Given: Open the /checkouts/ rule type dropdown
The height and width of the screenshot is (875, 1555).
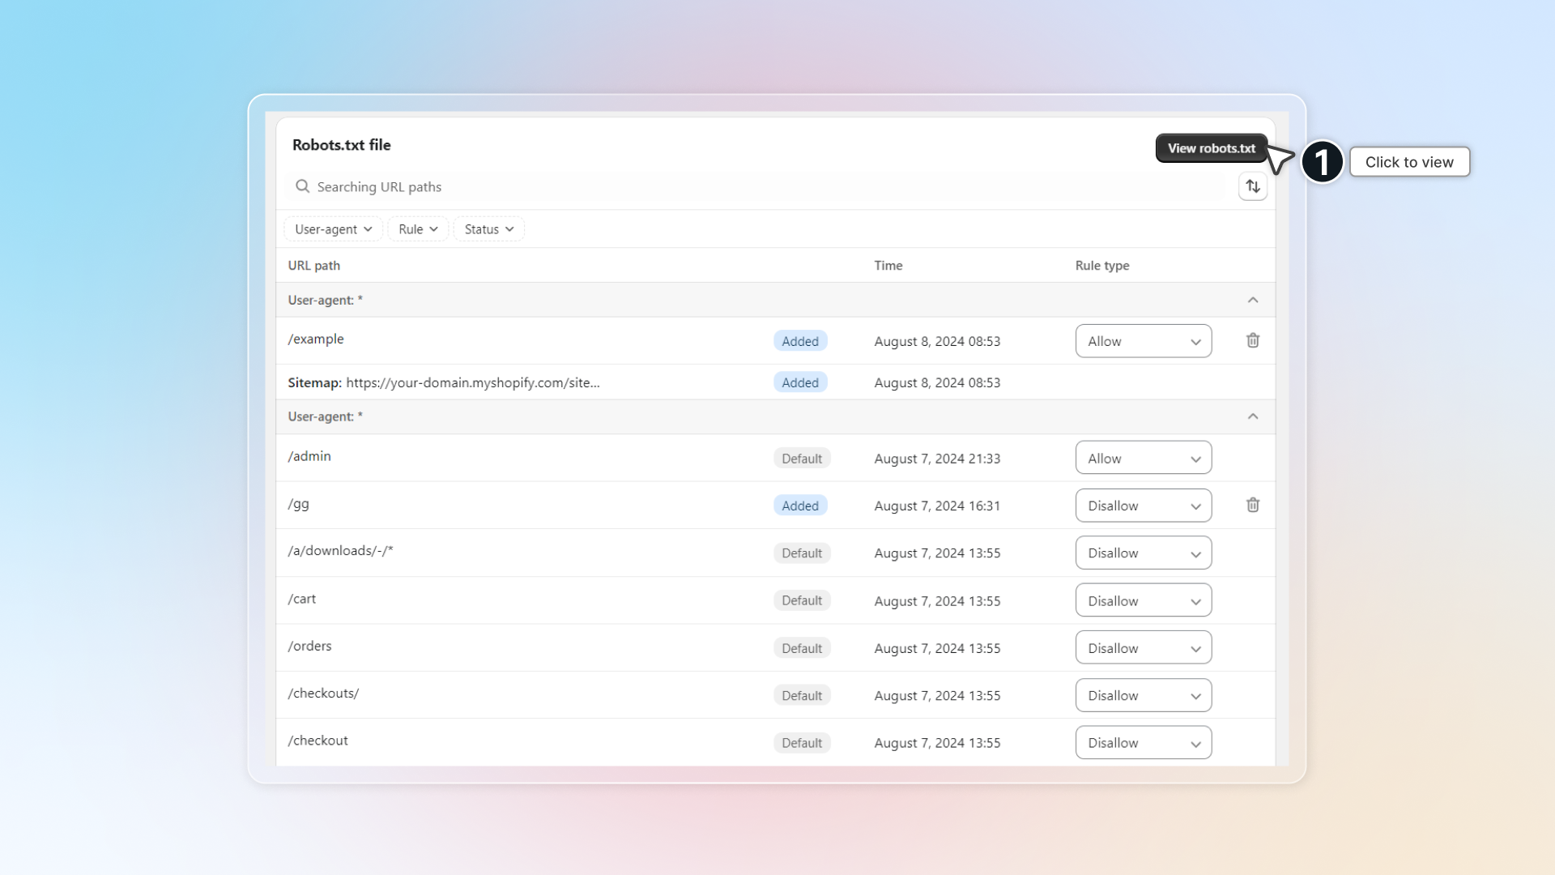Looking at the screenshot, I should 1143,695.
